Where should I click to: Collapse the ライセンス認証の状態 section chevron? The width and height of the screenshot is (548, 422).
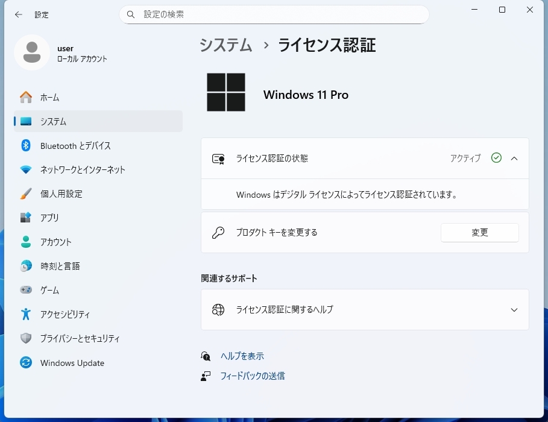(514, 159)
